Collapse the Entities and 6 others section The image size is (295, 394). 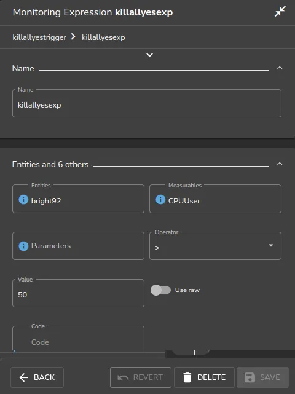click(280, 164)
